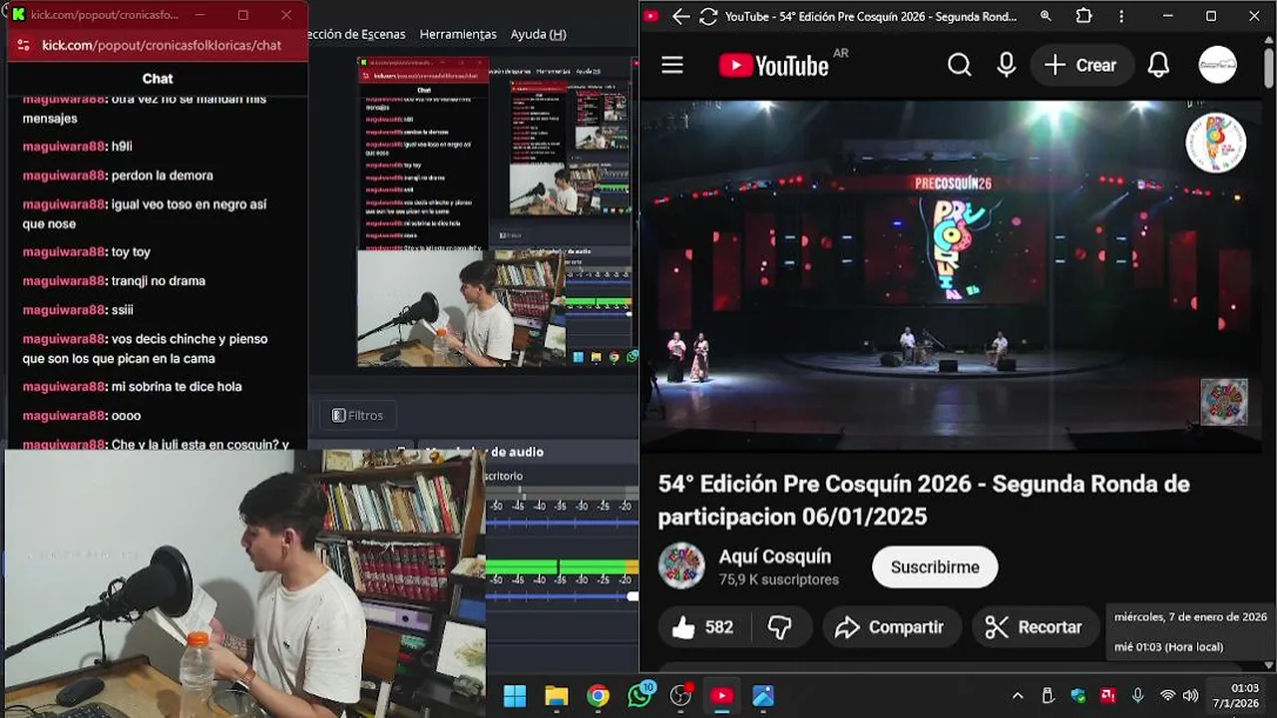Open three-dot menu in YouTube title bar
Image resolution: width=1277 pixels, height=718 pixels.
[x=1122, y=16]
